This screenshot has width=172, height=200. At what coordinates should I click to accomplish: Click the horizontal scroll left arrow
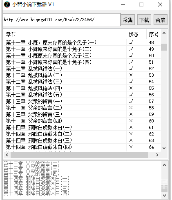(x=7, y=155)
